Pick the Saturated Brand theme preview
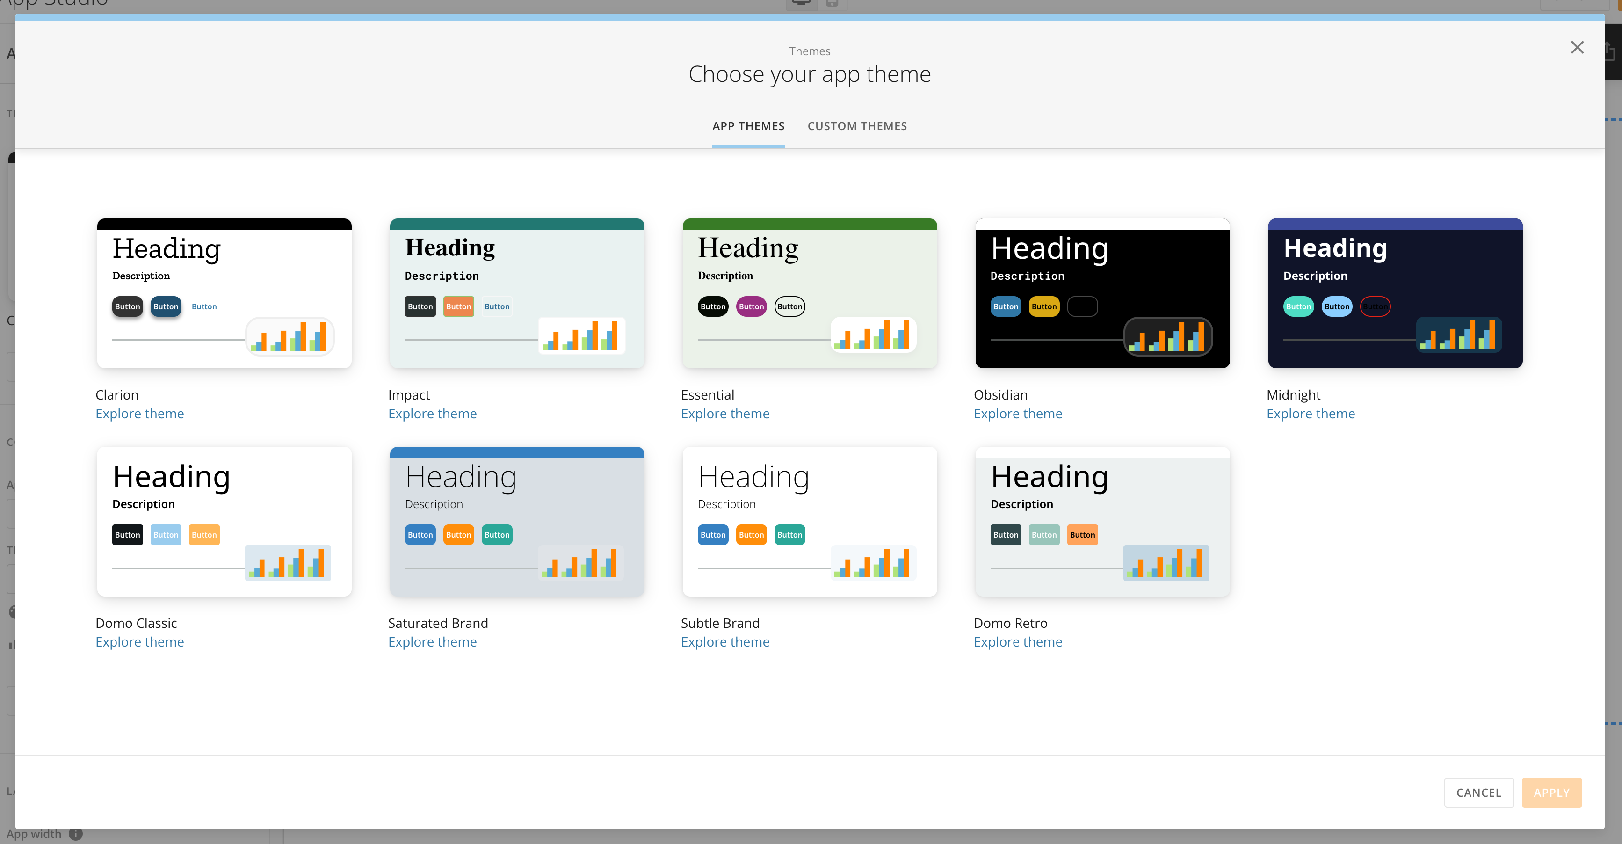1622x844 pixels. (516, 522)
